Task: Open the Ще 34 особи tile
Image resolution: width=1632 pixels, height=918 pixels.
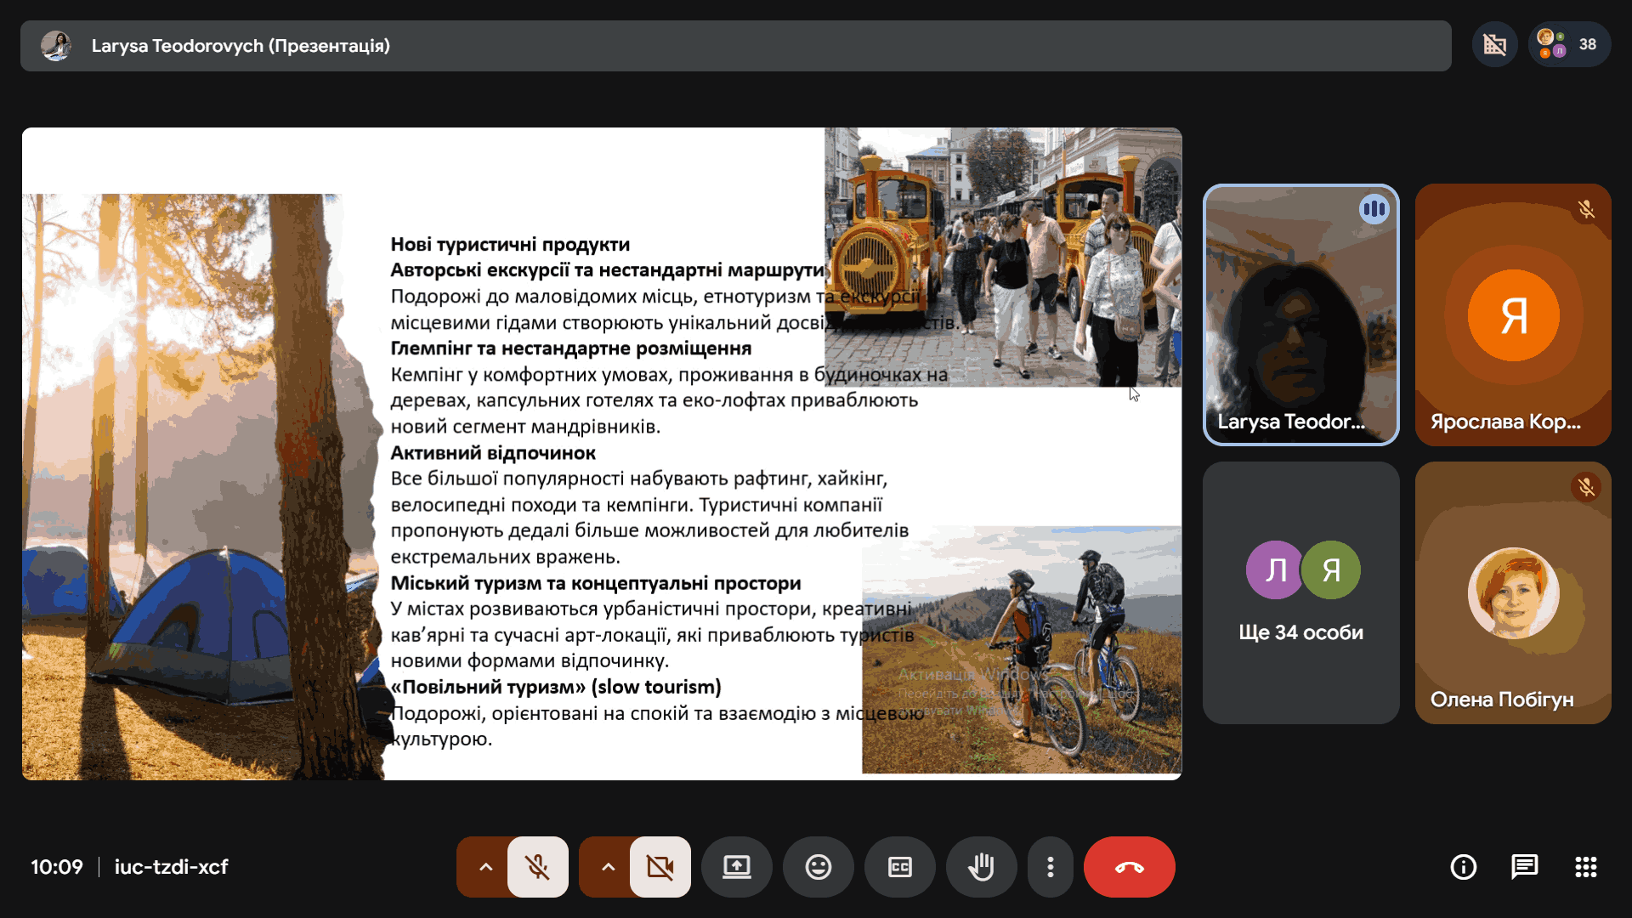Action: [x=1300, y=592]
